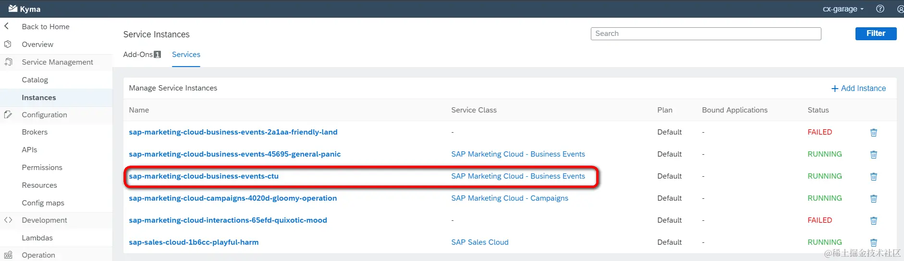Switch to the Add-Ons tab
The height and width of the screenshot is (261, 904).
click(142, 55)
